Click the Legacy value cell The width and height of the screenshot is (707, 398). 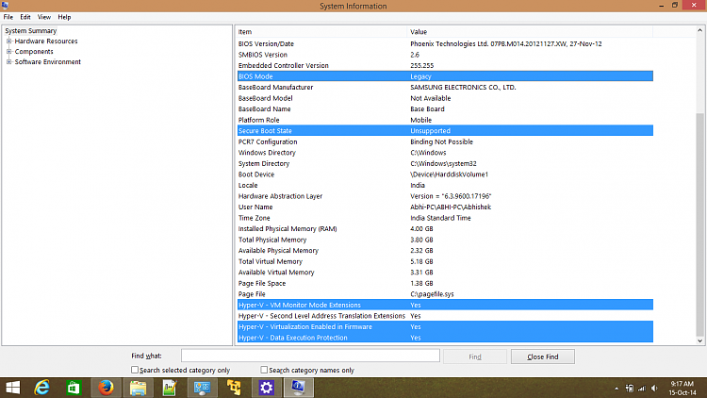point(420,76)
